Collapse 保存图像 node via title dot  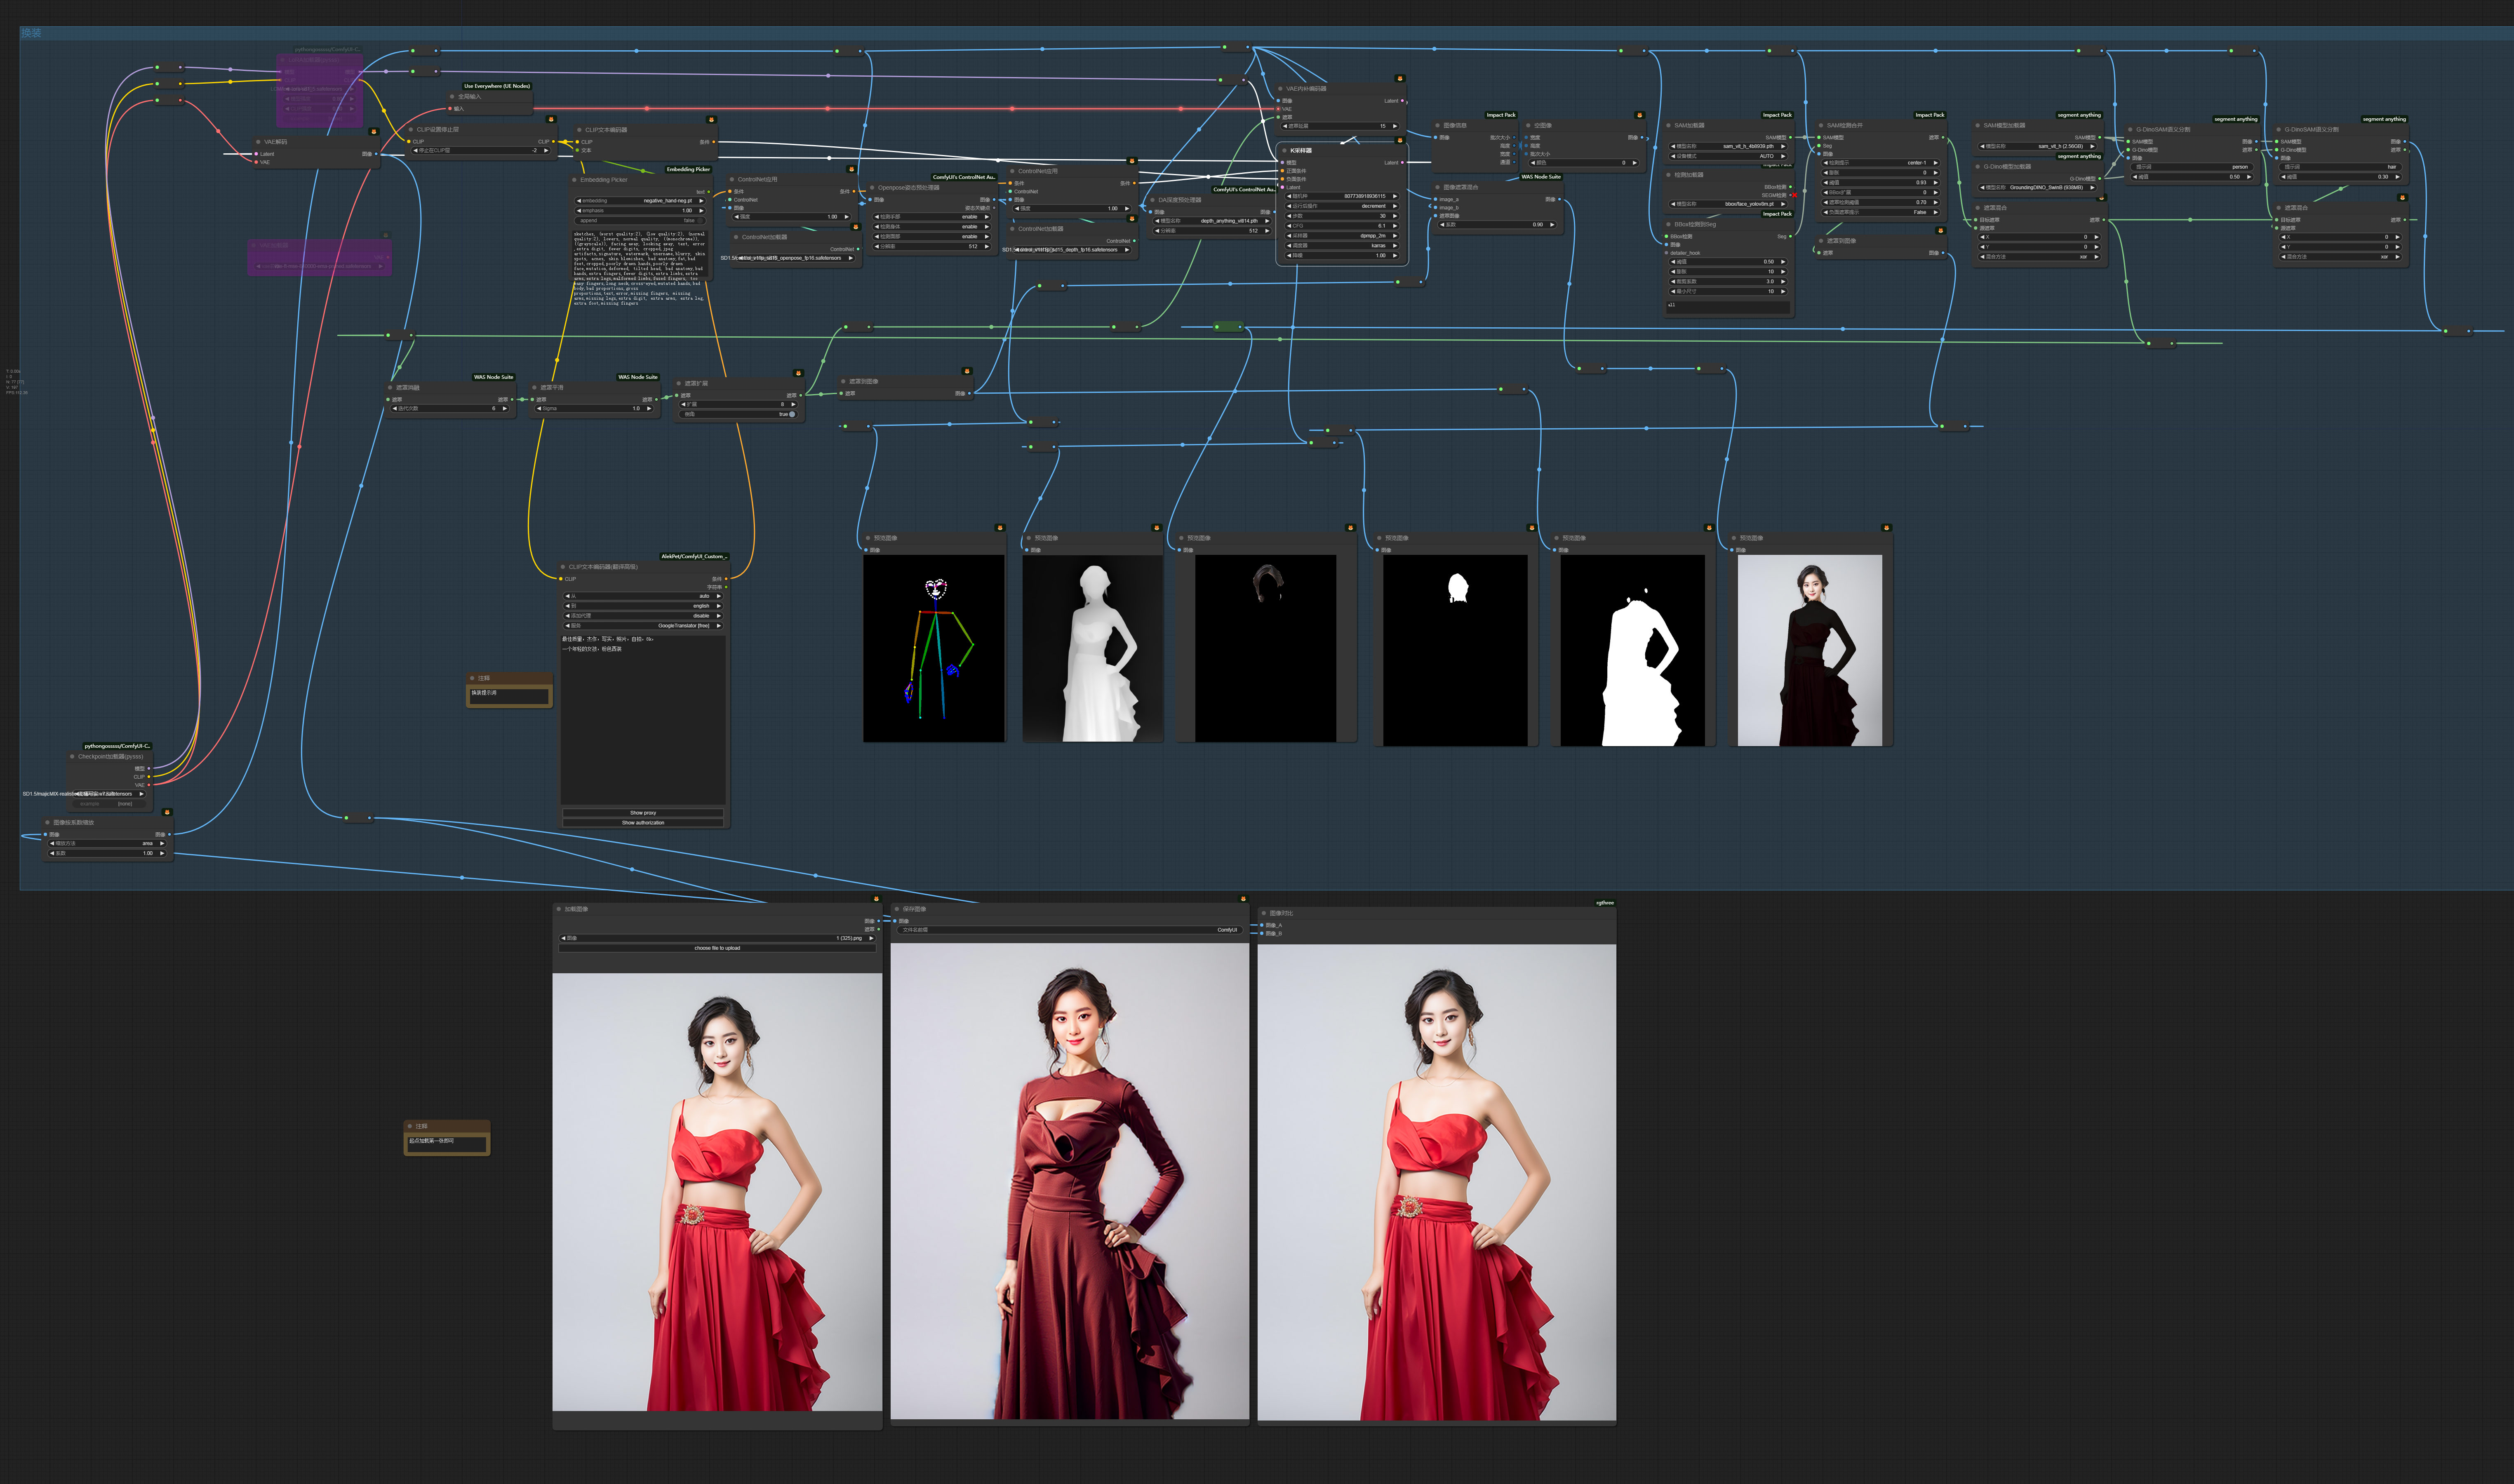[897, 909]
